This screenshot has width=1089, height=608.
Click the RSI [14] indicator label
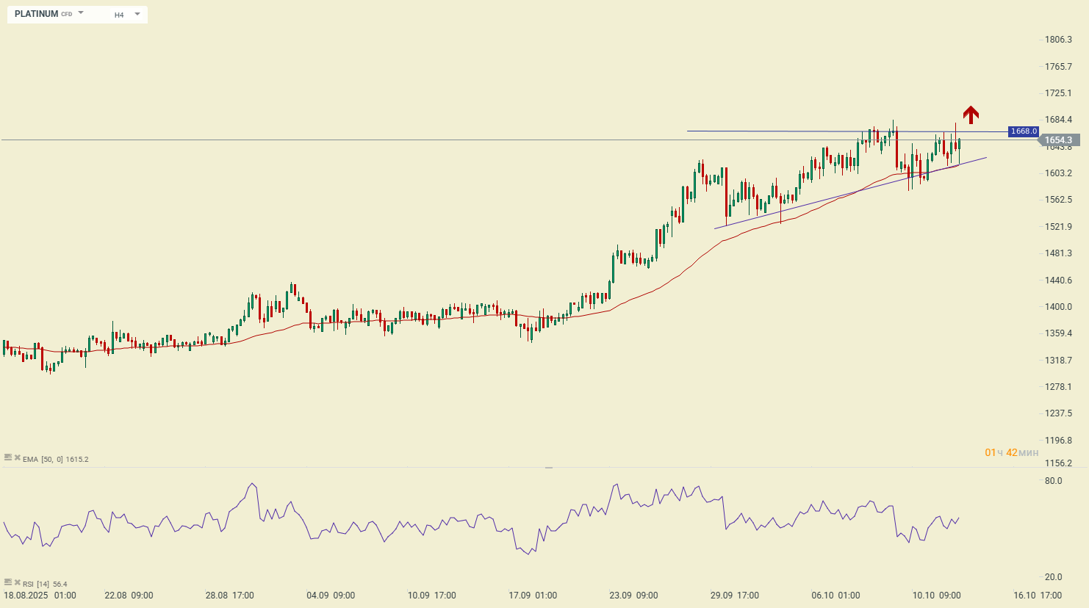[x=36, y=585]
